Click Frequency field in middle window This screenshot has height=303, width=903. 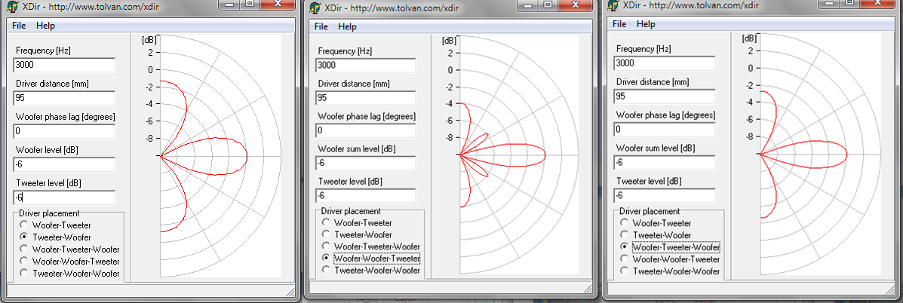pos(366,65)
